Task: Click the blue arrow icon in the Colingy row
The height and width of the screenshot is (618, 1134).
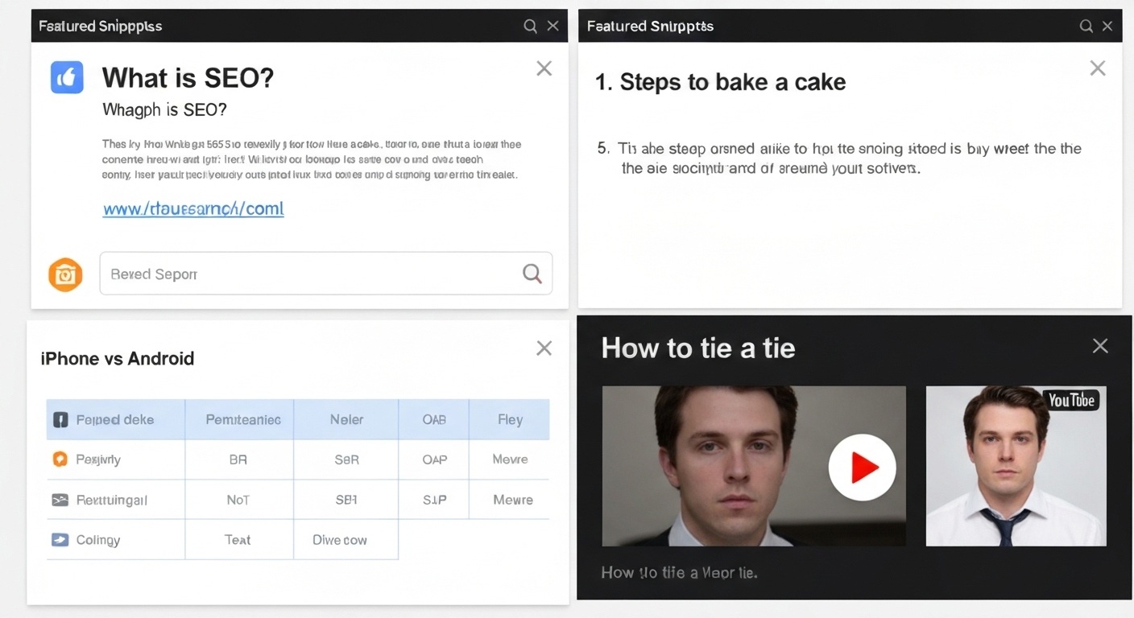Action: 60,540
